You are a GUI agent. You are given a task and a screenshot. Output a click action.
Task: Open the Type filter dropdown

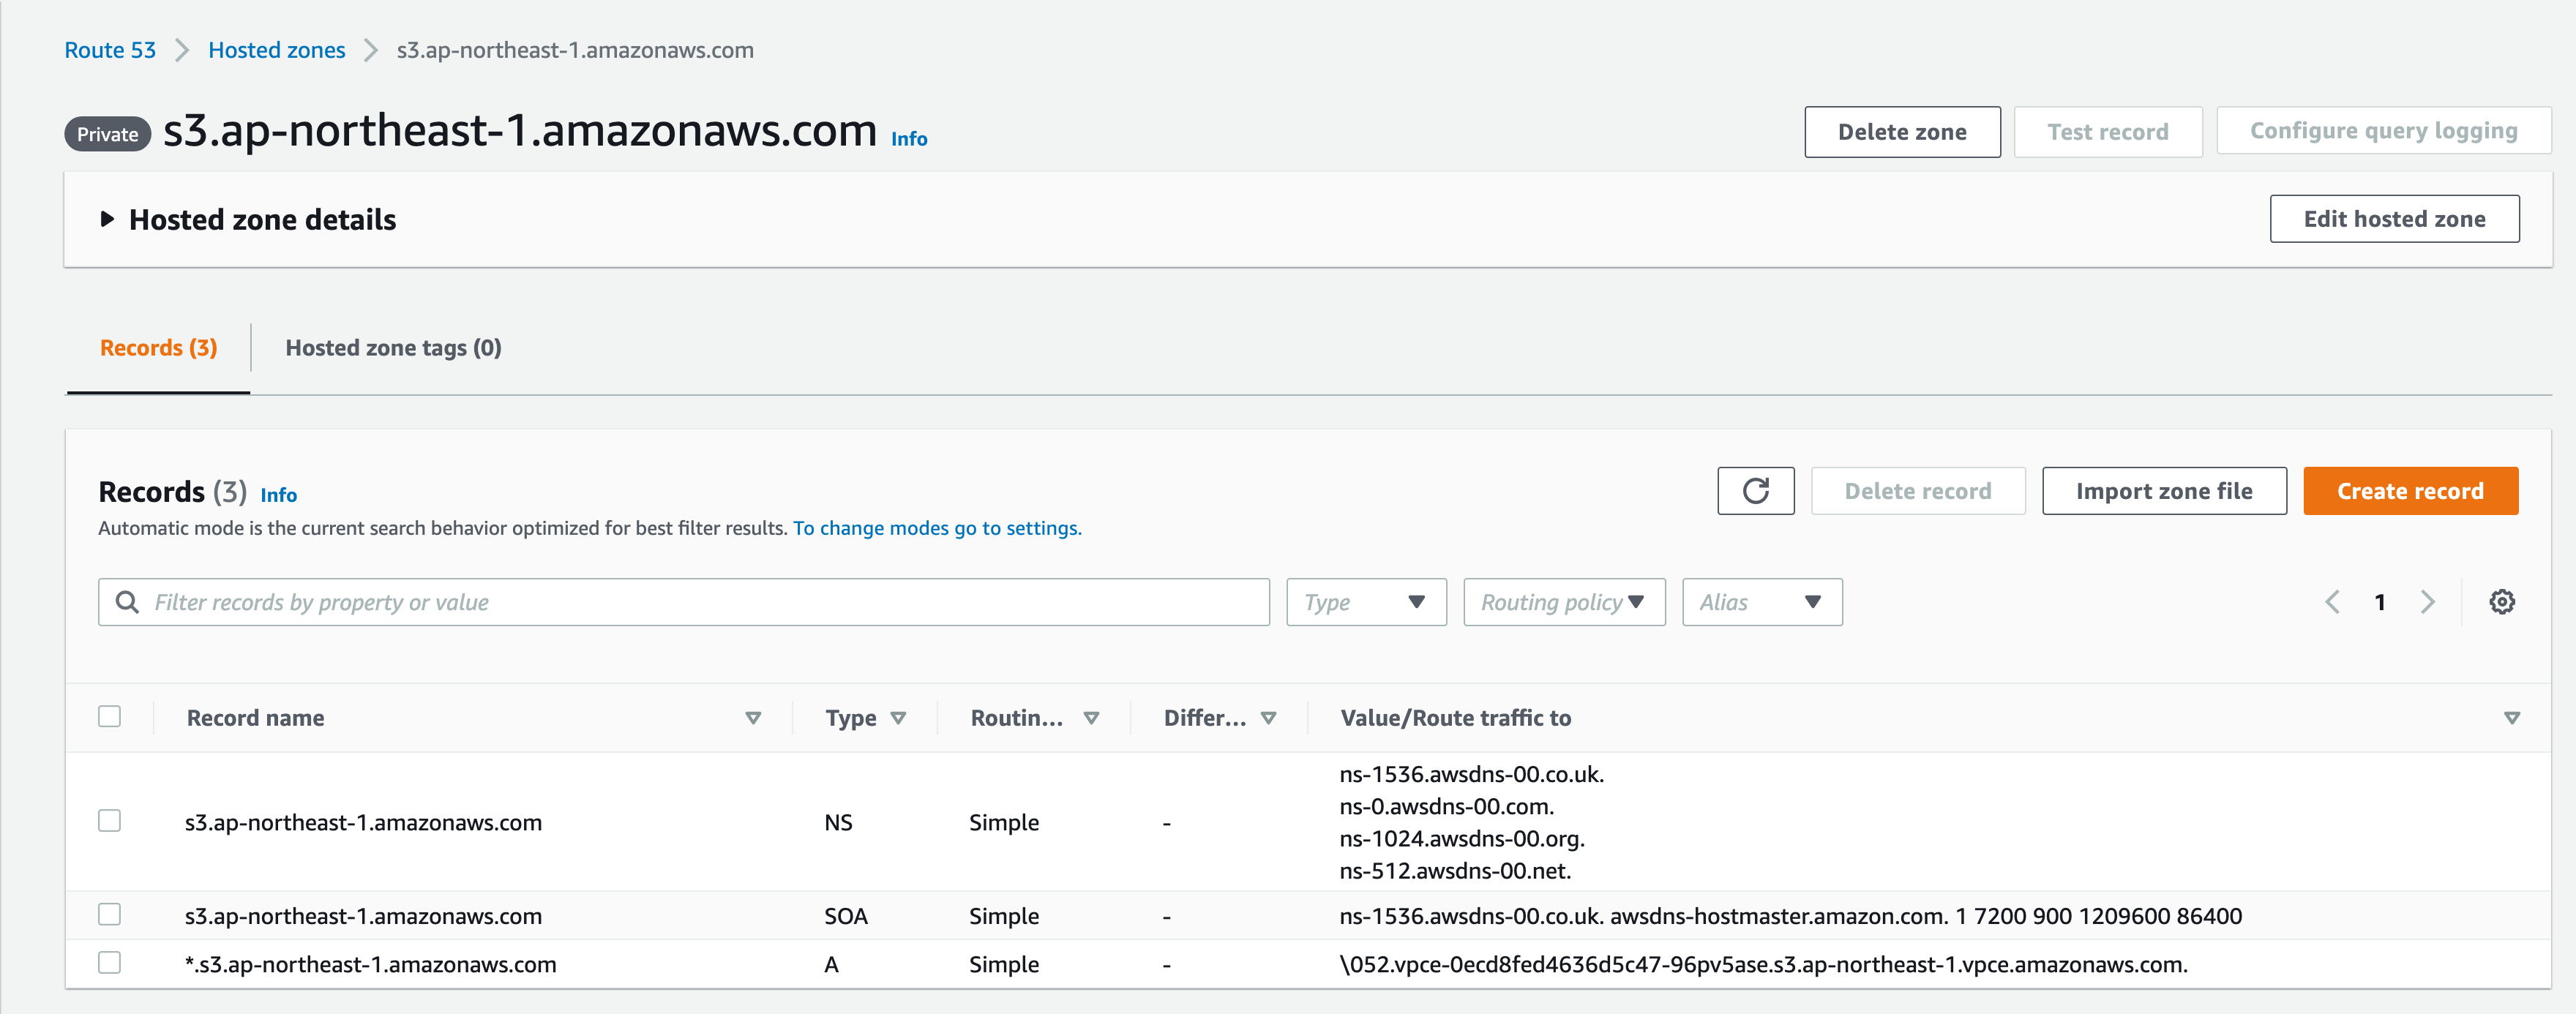pos(1365,602)
